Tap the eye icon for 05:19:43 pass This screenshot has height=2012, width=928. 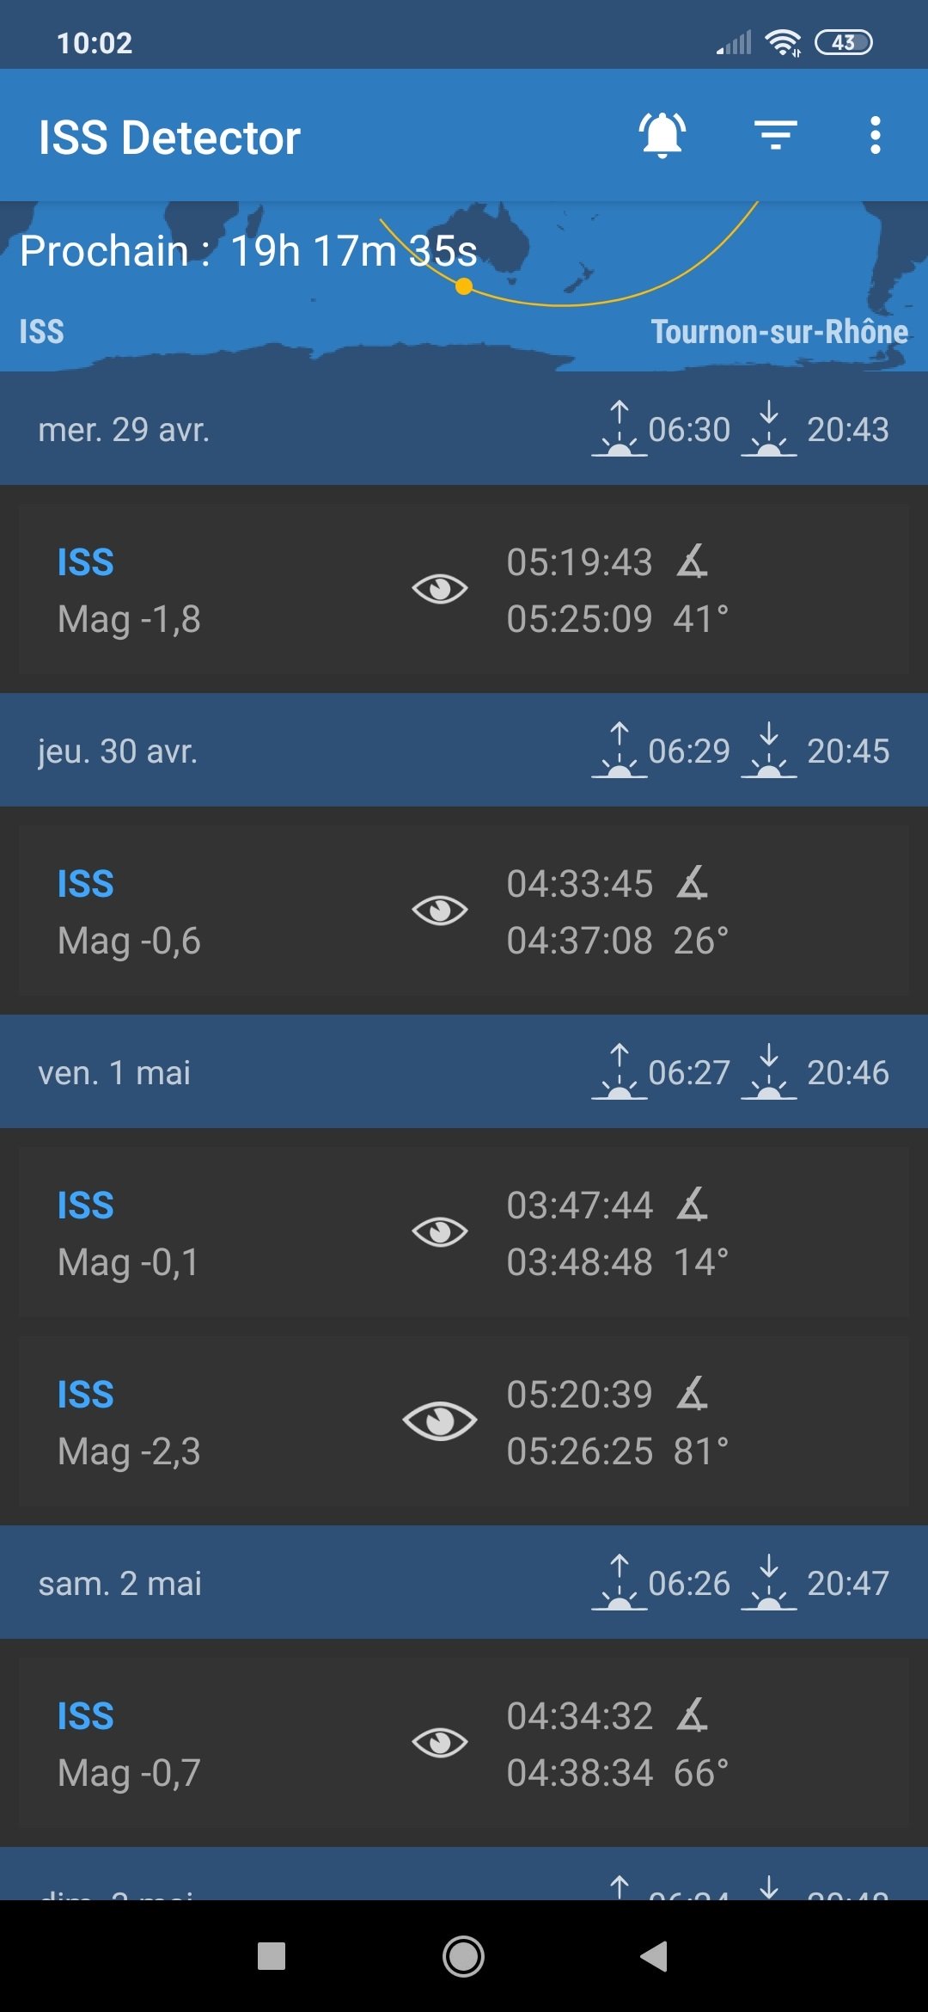tap(440, 589)
